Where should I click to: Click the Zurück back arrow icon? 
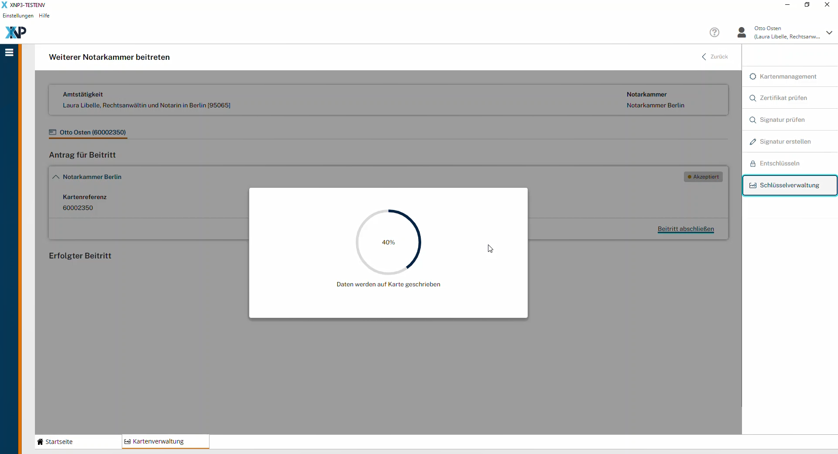coord(704,57)
